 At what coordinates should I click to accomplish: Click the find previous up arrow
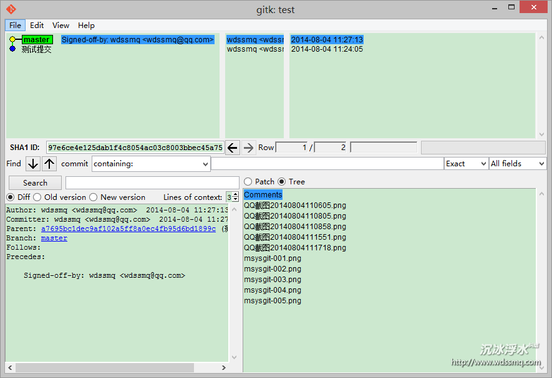49,164
